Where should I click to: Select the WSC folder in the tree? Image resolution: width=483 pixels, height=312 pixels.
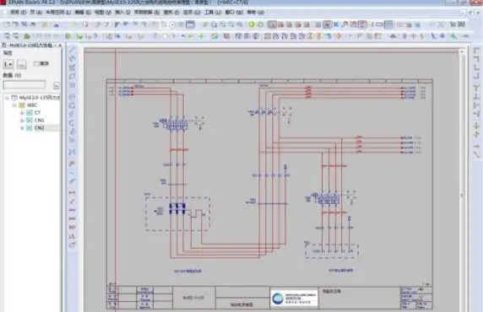pyautogui.click(x=32, y=105)
